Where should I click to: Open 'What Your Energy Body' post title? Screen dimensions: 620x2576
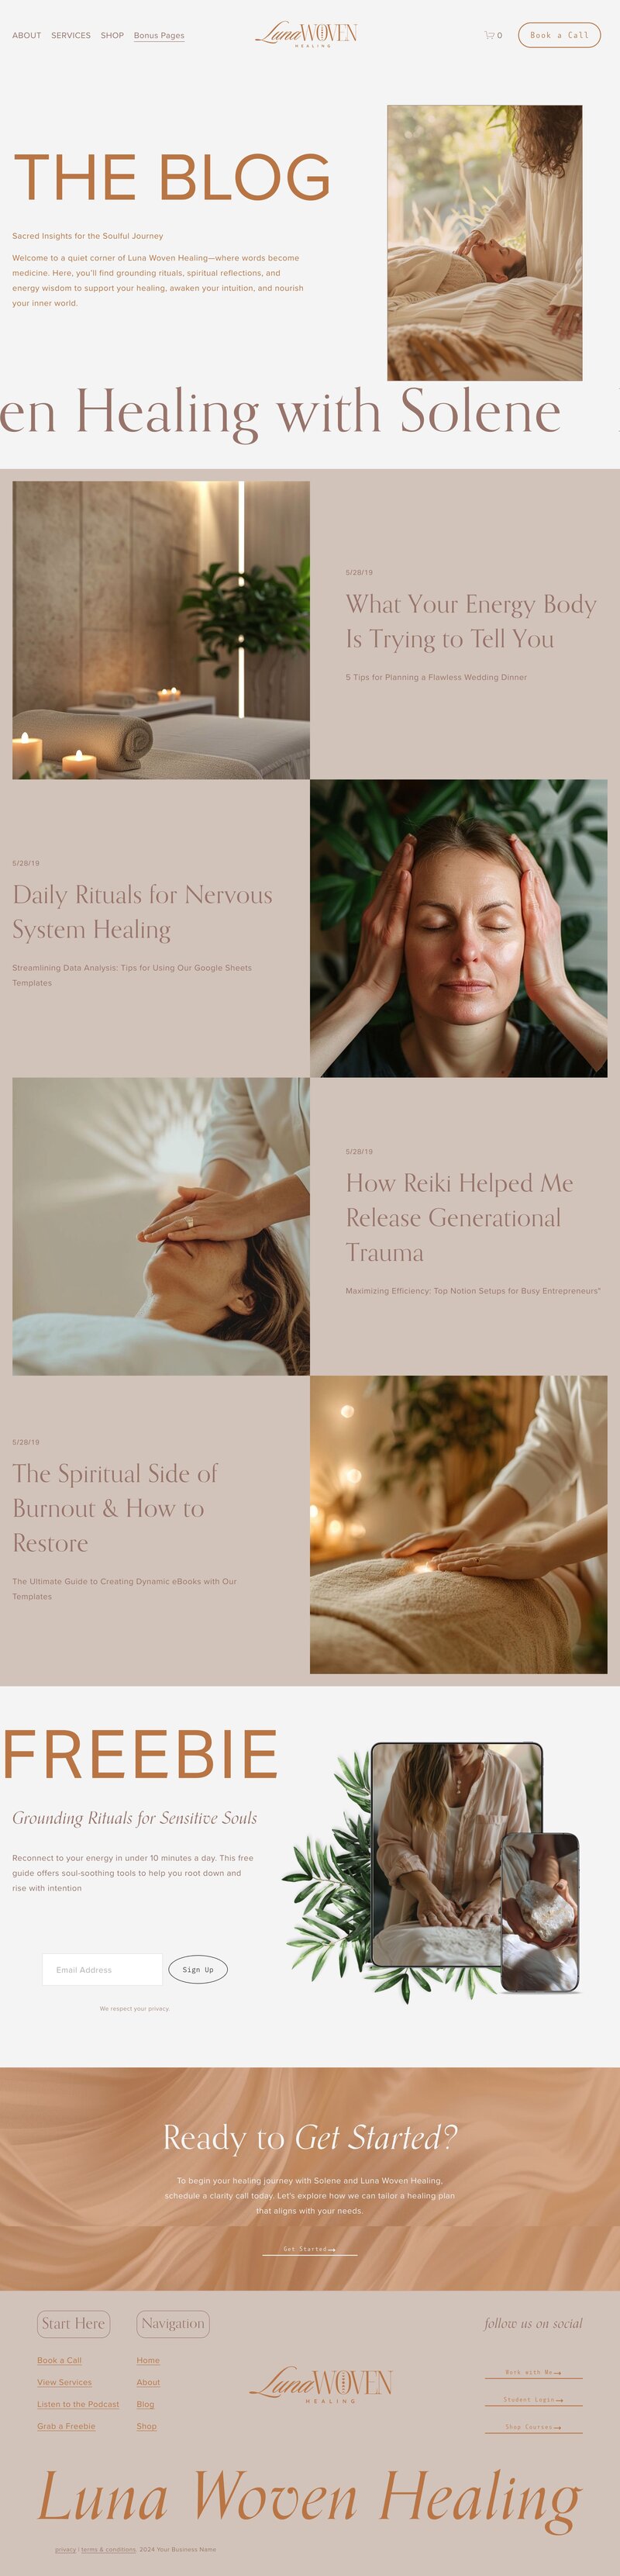(470, 621)
